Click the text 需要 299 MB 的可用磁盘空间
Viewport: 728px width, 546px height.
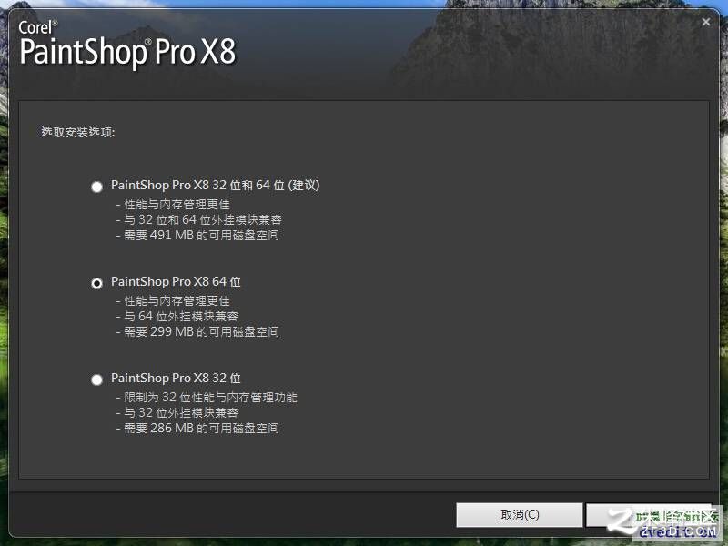pyautogui.click(x=201, y=331)
